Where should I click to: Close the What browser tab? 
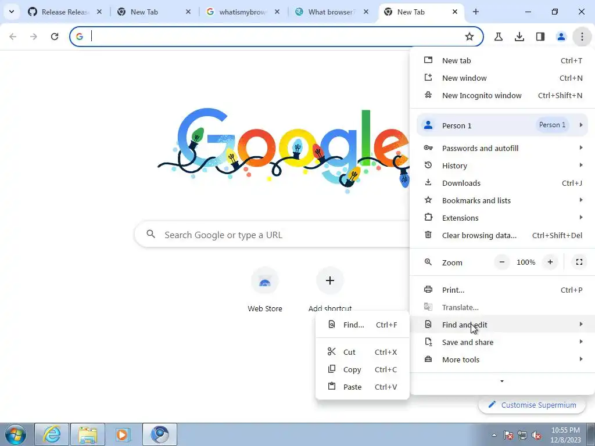[x=366, y=12]
